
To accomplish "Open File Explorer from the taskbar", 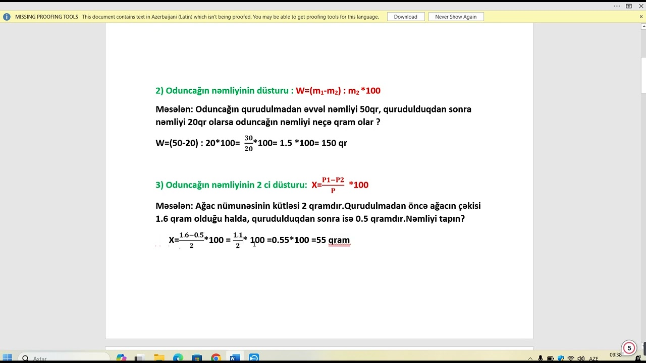I will pos(159,358).
